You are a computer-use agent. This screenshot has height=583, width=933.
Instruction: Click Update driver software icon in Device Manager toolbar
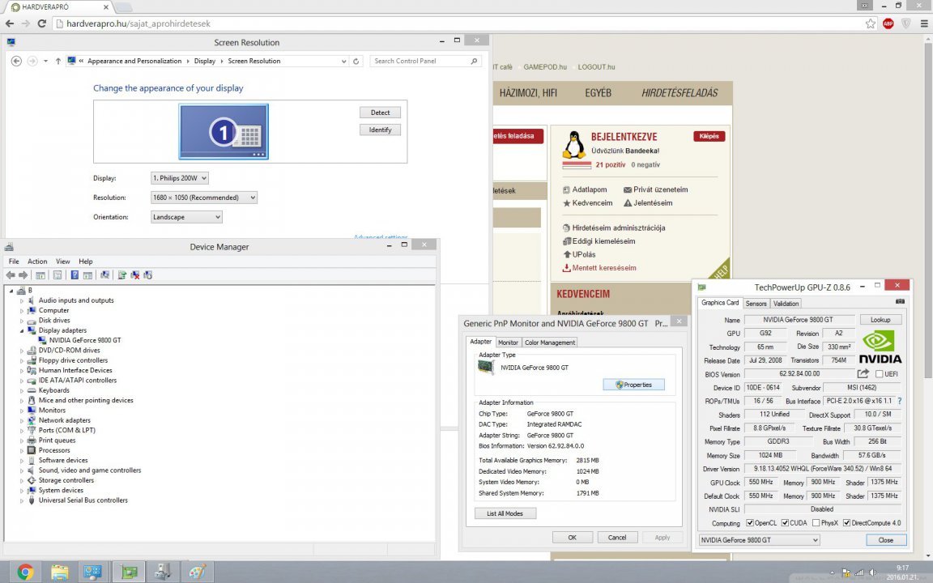pyautogui.click(x=122, y=274)
